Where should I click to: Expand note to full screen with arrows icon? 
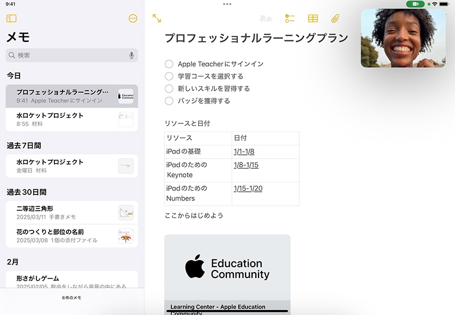click(x=157, y=18)
